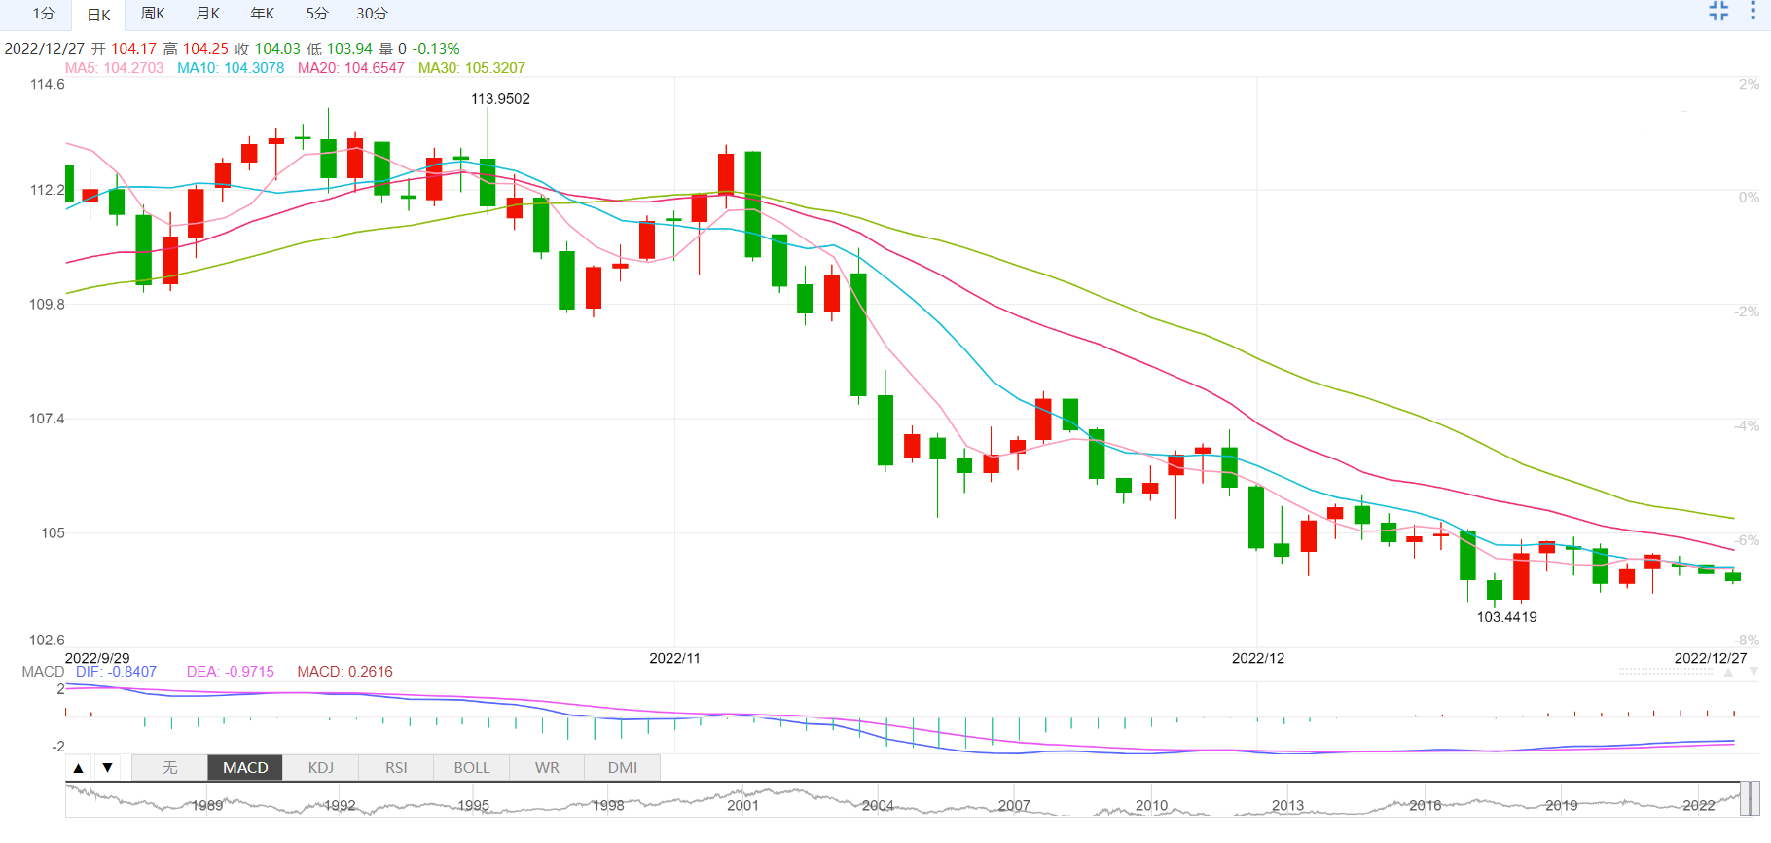Click the 103.4419 low price label
Screen dimensions: 1771x843
tap(1507, 617)
